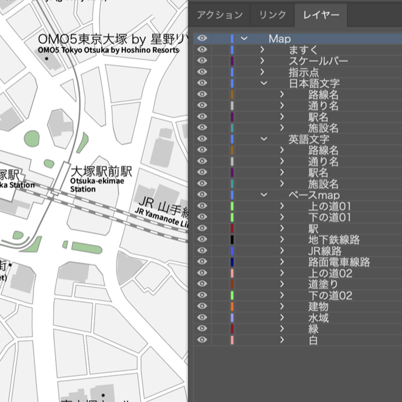This screenshot has height=402, width=402.
Task: Toggle visibility of the ベースmap layer
Action: point(202,194)
